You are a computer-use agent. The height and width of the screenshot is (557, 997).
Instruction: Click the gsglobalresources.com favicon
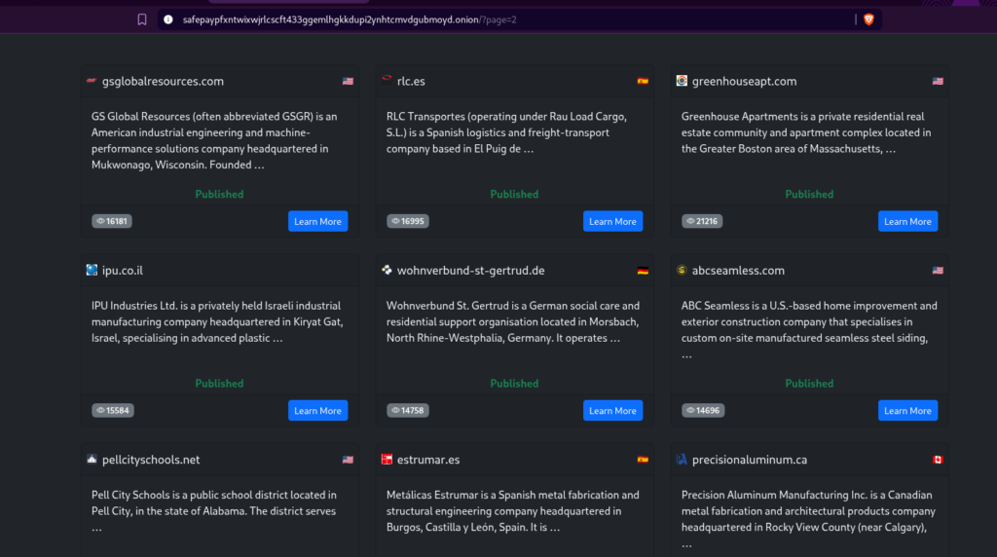92,82
